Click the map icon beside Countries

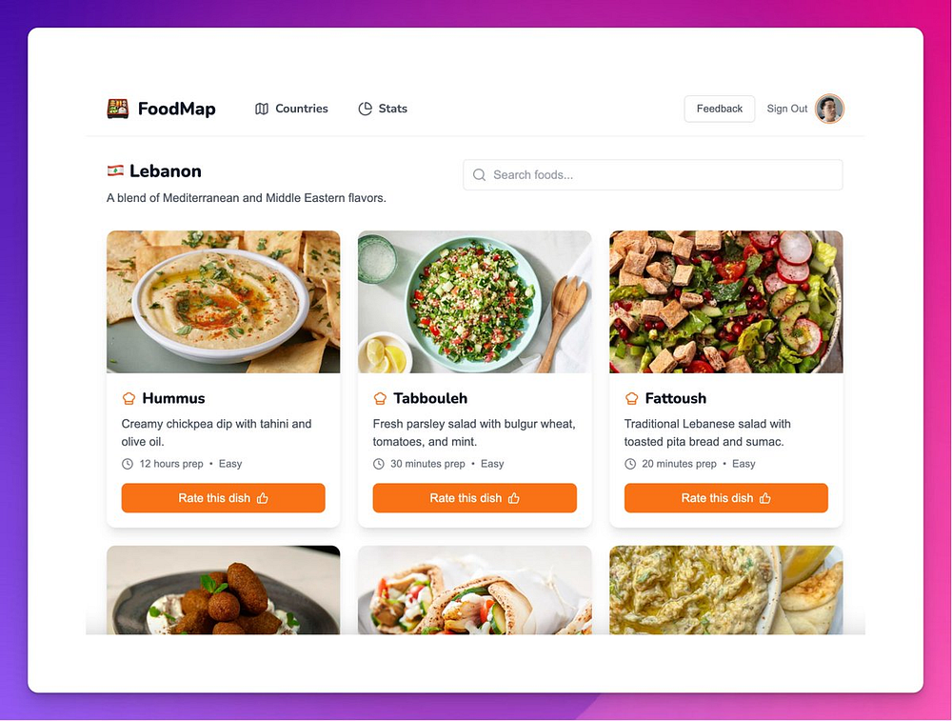click(262, 109)
